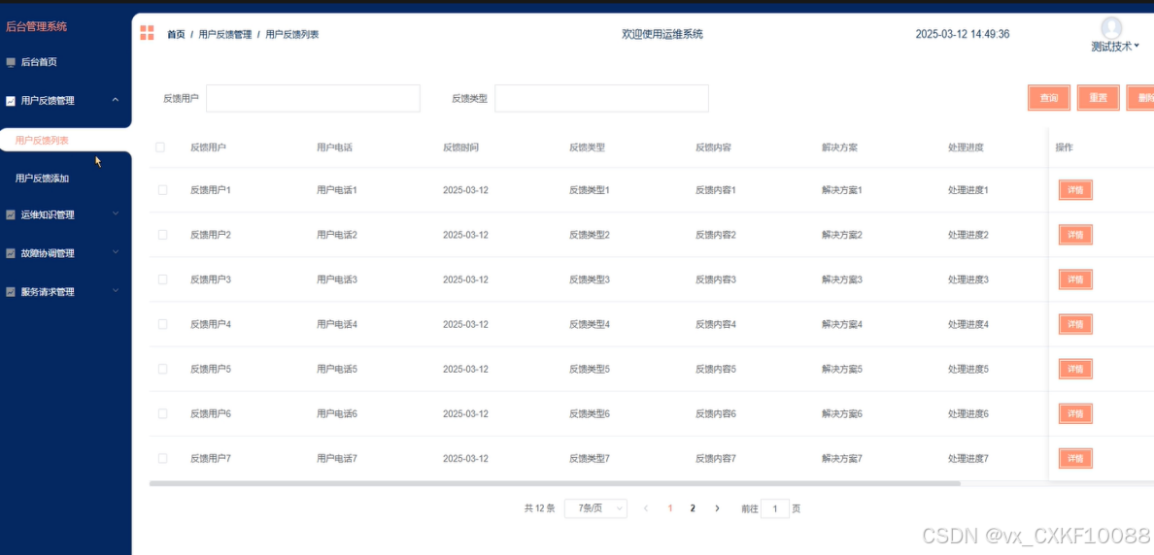
Task: Check the row for 反馈用户5
Action: click(162, 369)
